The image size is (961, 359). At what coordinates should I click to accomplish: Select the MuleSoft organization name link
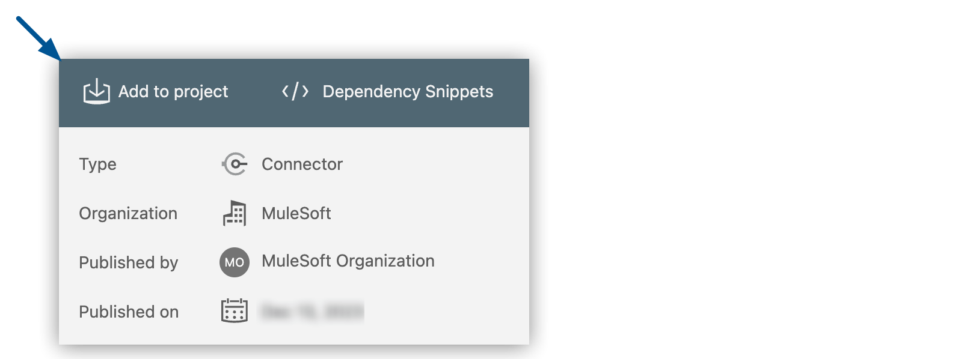tap(296, 213)
